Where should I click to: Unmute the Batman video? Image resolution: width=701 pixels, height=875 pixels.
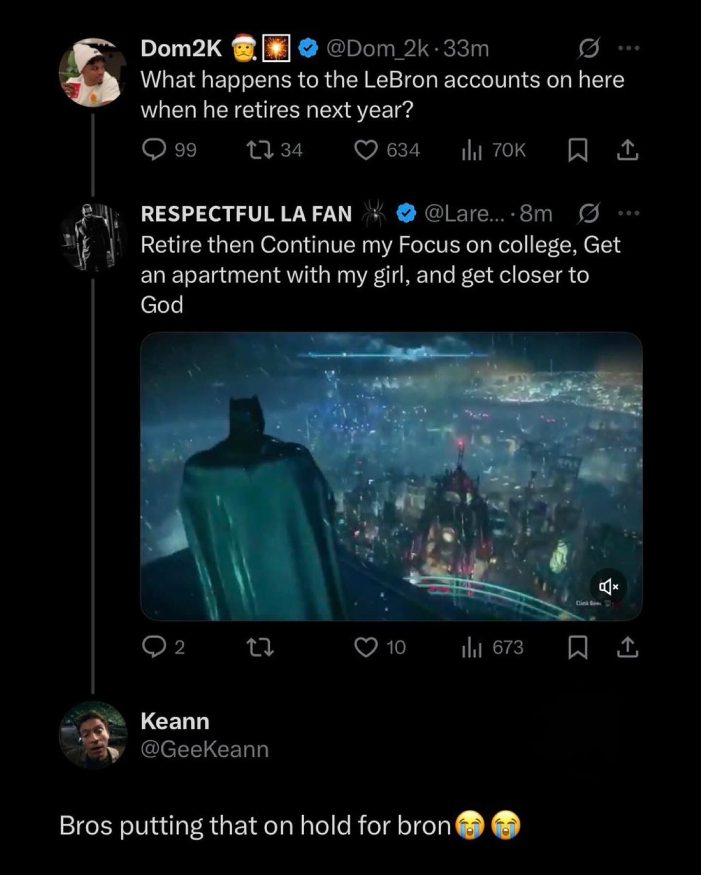click(608, 587)
